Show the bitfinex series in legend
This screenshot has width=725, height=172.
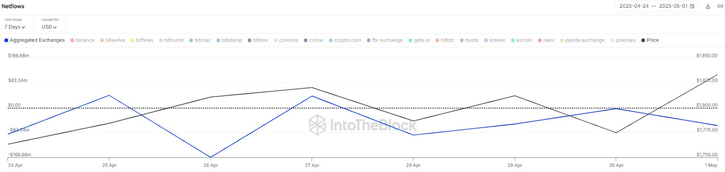tap(142, 40)
